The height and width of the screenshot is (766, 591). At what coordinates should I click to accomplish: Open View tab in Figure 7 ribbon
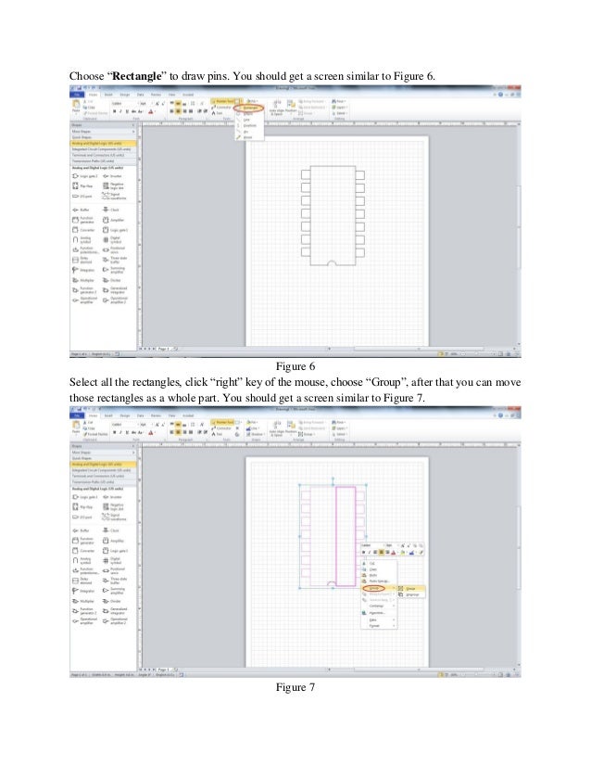click(x=171, y=415)
